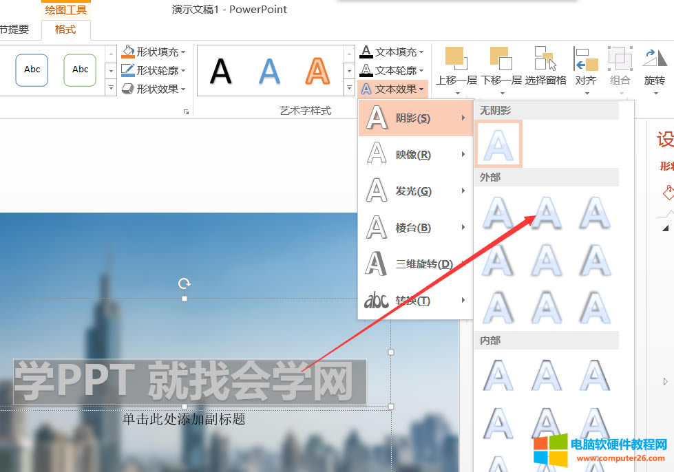Select the Shape Outline (形状轮廓) icon
This screenshot has width=674, height=472.
[x=131, y=70]
